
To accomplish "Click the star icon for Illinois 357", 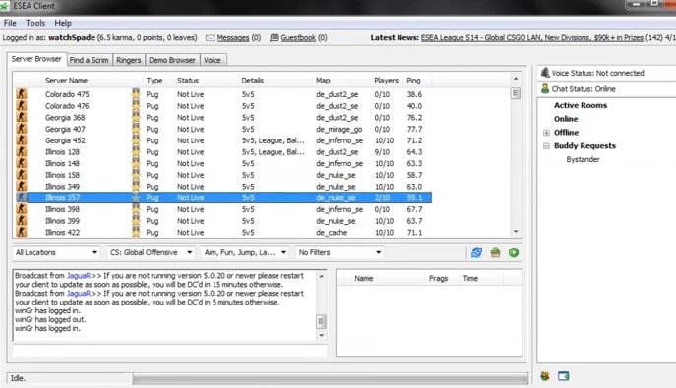I will click(136, 197).
